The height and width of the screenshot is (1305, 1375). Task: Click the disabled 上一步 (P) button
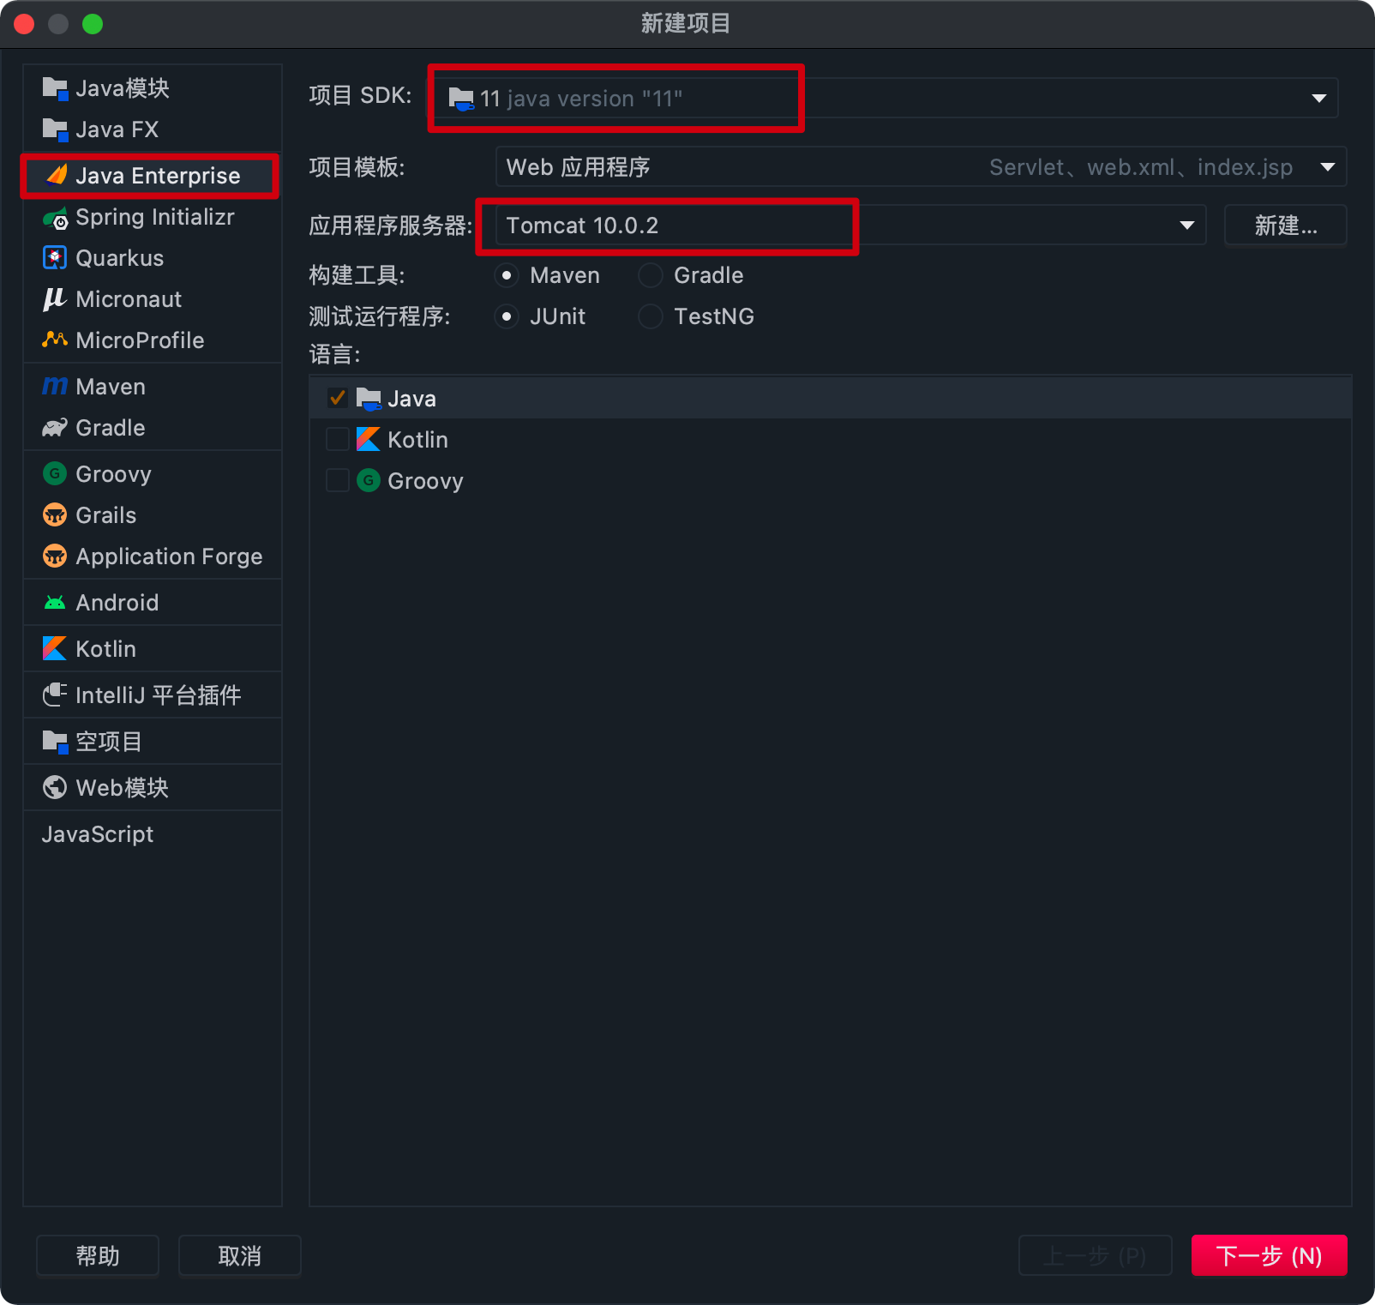tap(1095, 1256)
